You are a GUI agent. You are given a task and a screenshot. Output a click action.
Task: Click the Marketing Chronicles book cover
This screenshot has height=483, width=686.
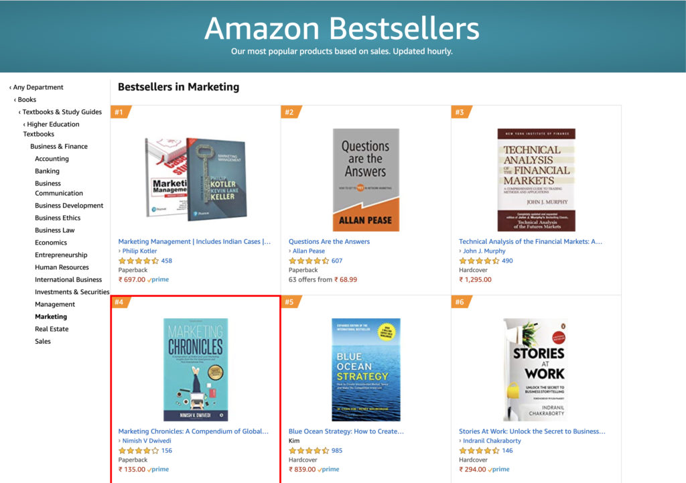point(196,369)
